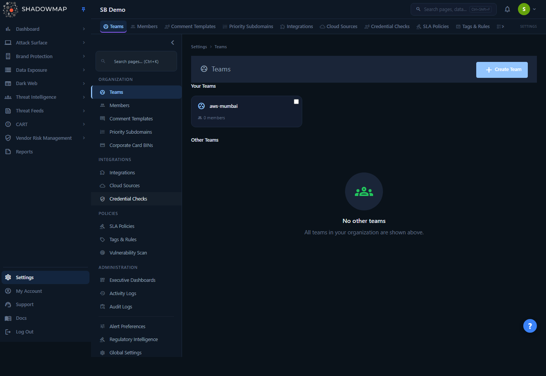Collapse the settings side panel arrow

(173, 43)
